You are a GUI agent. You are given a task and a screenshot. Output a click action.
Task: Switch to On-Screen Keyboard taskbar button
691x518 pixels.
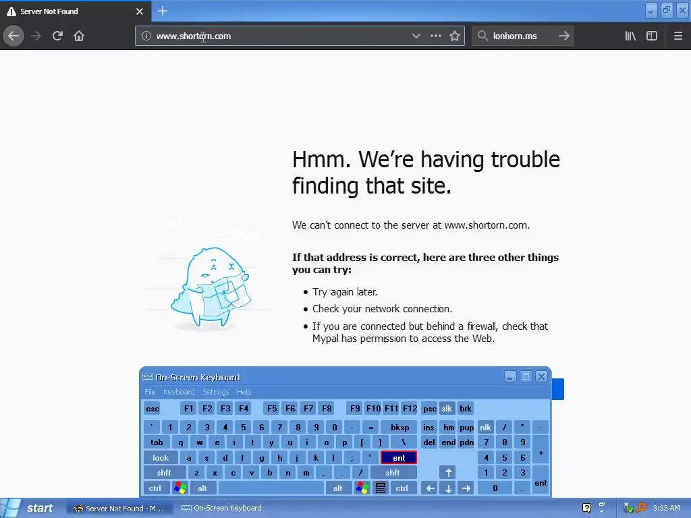pyautogui.click(x=221, y=509)
